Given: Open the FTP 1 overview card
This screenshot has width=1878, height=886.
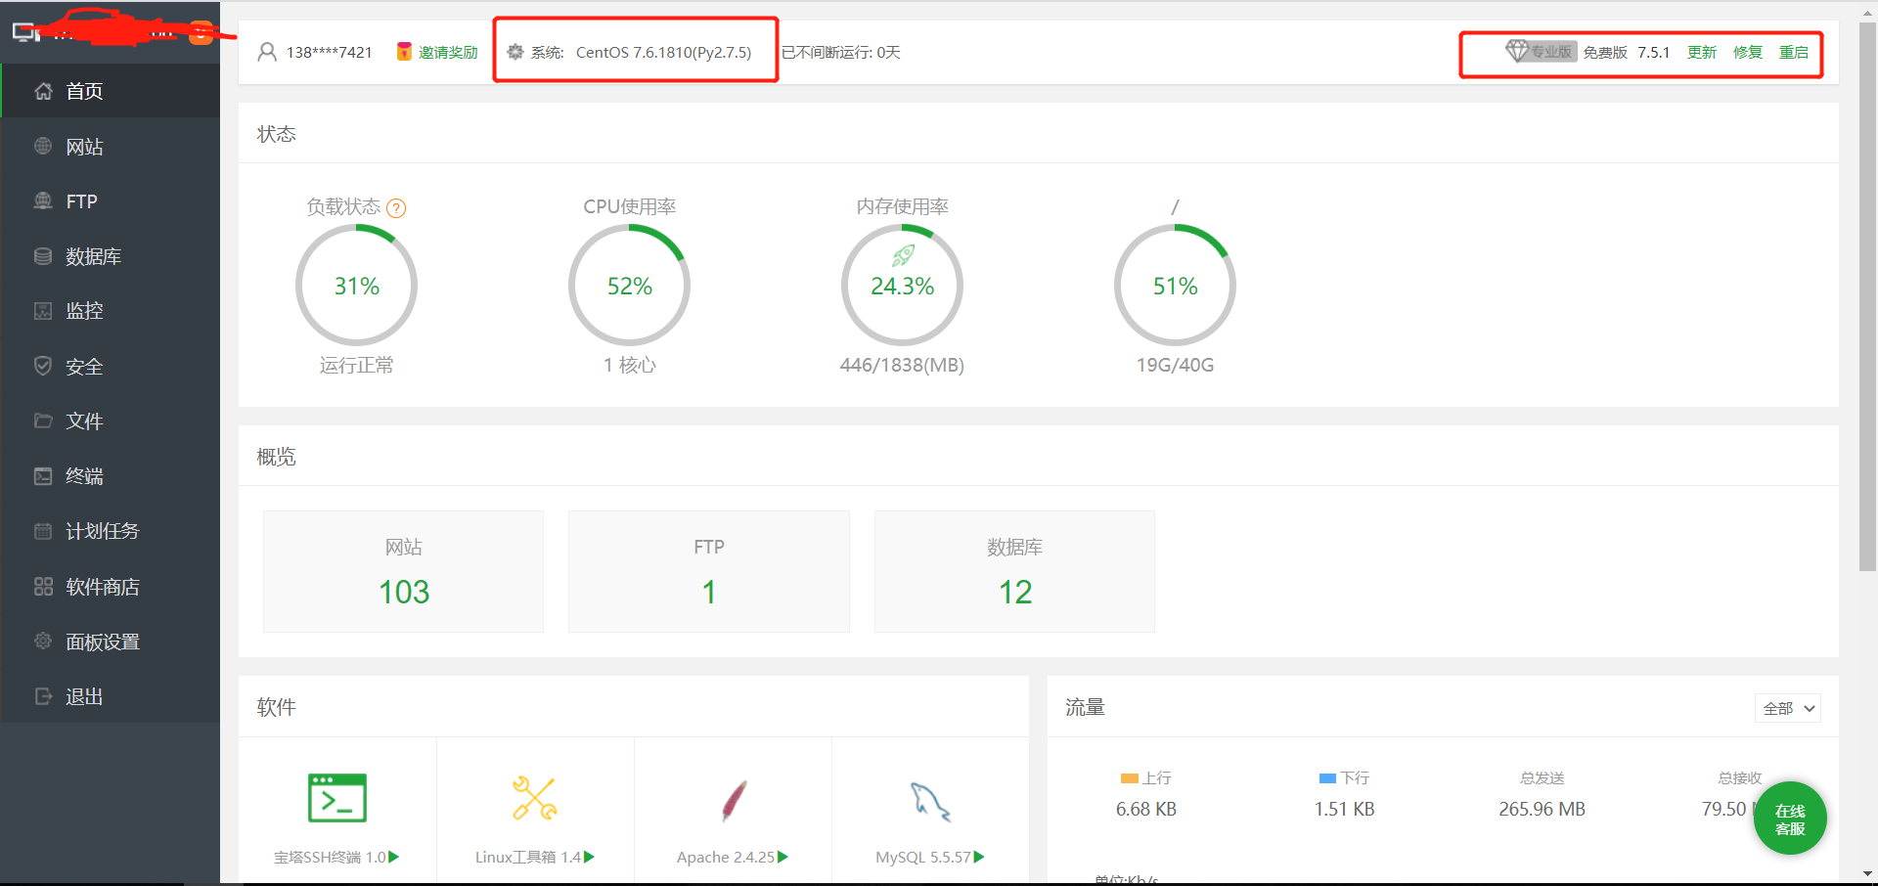Looking at the screenshot, I should [709, 571].
